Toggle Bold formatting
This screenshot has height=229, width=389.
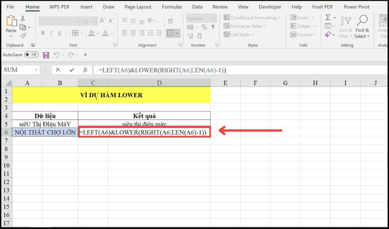pos(43,33)
